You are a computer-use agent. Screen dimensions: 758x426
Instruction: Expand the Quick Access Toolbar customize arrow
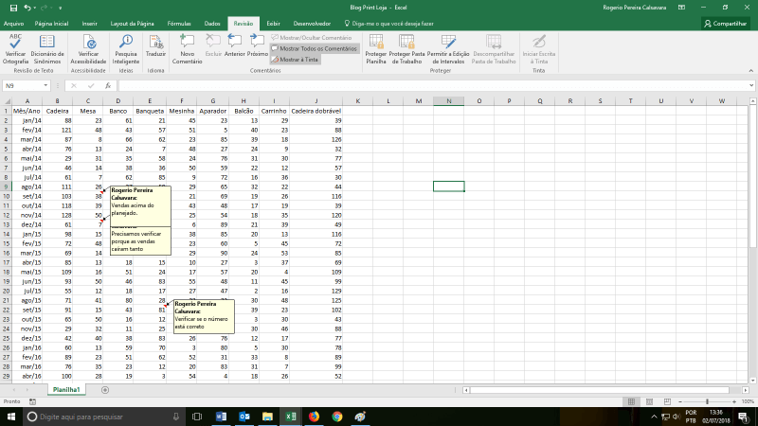tap(60, 6)
